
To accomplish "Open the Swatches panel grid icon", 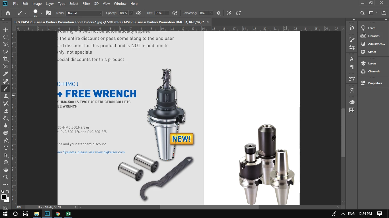I will [x=352, y=110].
